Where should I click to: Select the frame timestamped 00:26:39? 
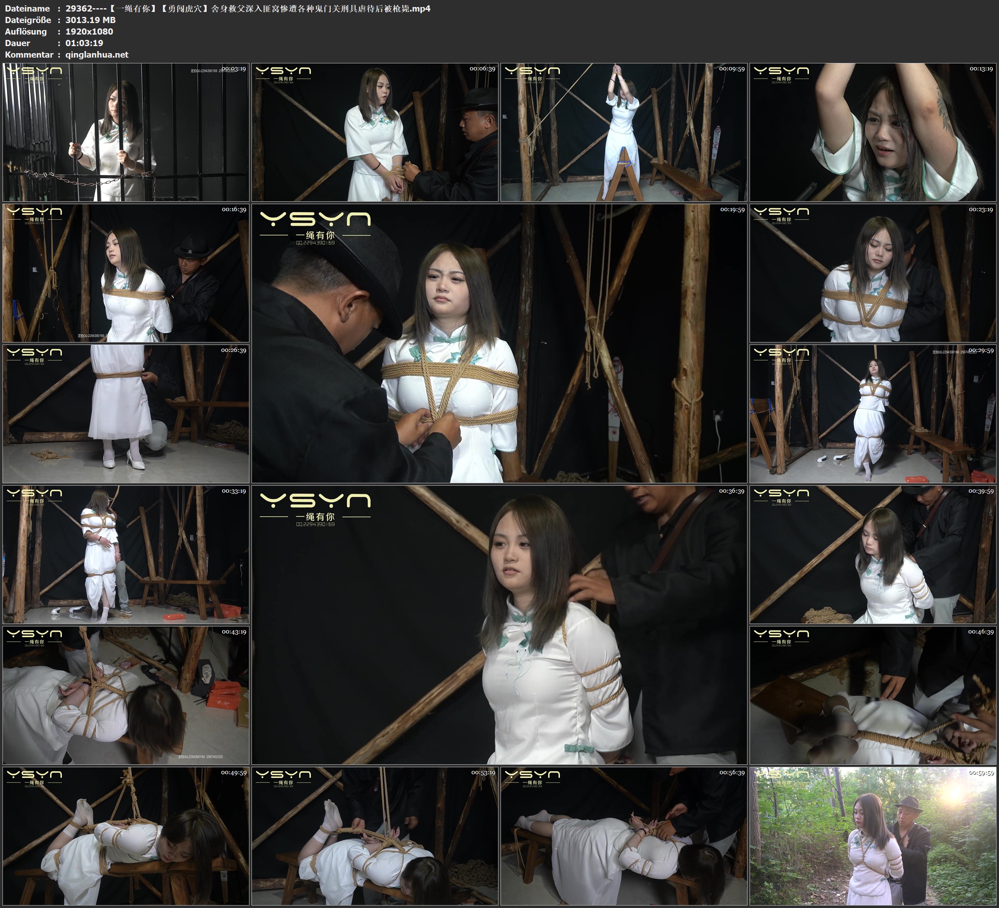[126, 413]
